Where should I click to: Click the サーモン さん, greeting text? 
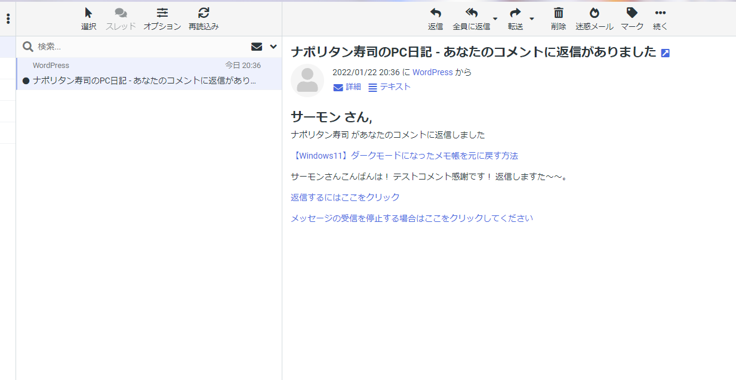point(331,117)
